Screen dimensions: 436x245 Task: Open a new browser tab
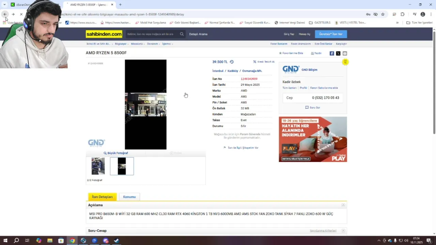120,4
